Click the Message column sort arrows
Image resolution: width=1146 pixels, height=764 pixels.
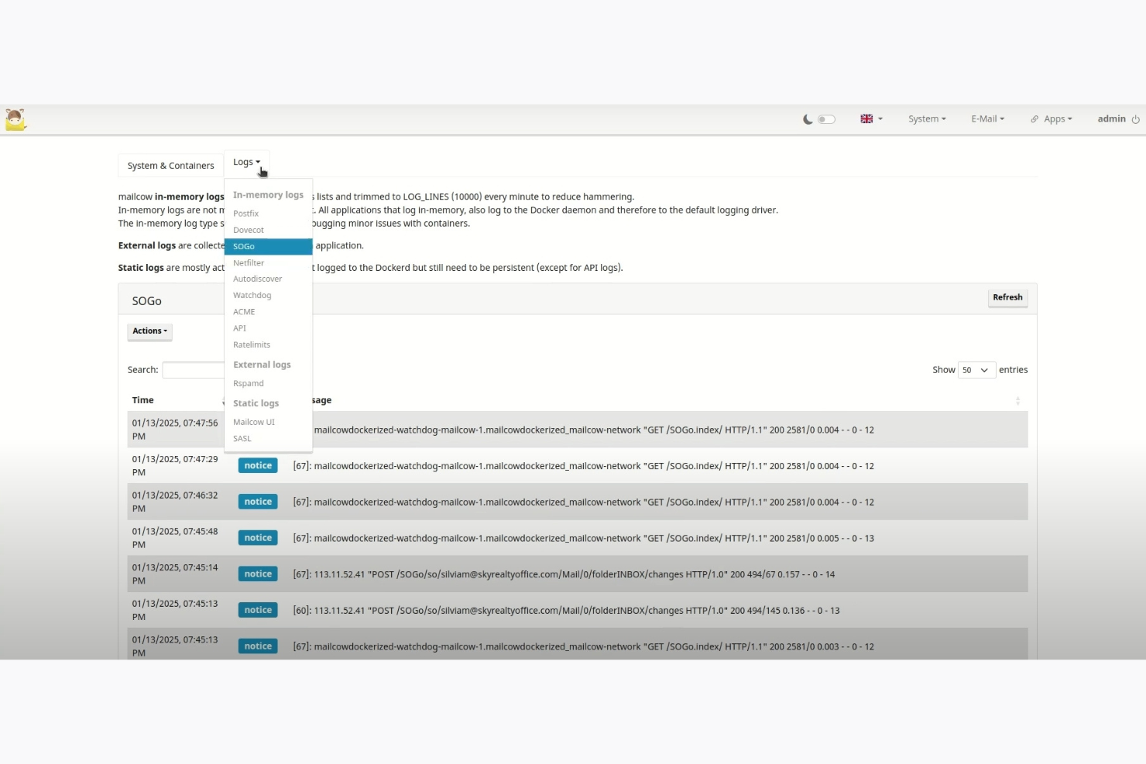[1017, 401]
